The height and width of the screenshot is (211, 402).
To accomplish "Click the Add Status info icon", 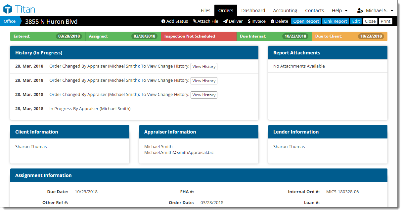I will 163,21.
